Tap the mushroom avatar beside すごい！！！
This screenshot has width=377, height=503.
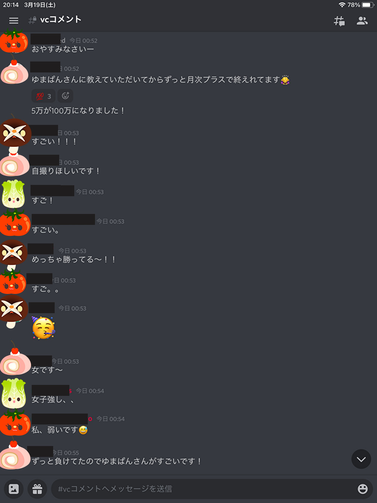[14, 134]
